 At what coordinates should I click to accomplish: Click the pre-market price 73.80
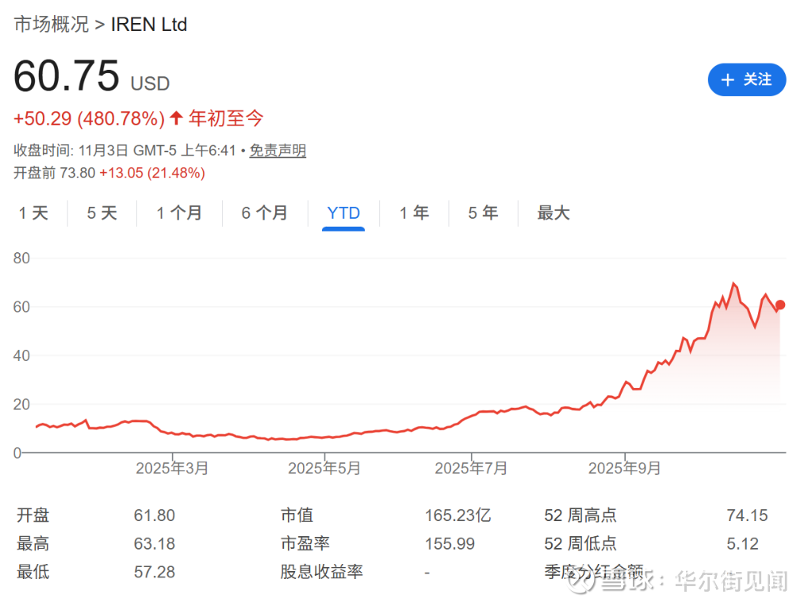[78, 173]
